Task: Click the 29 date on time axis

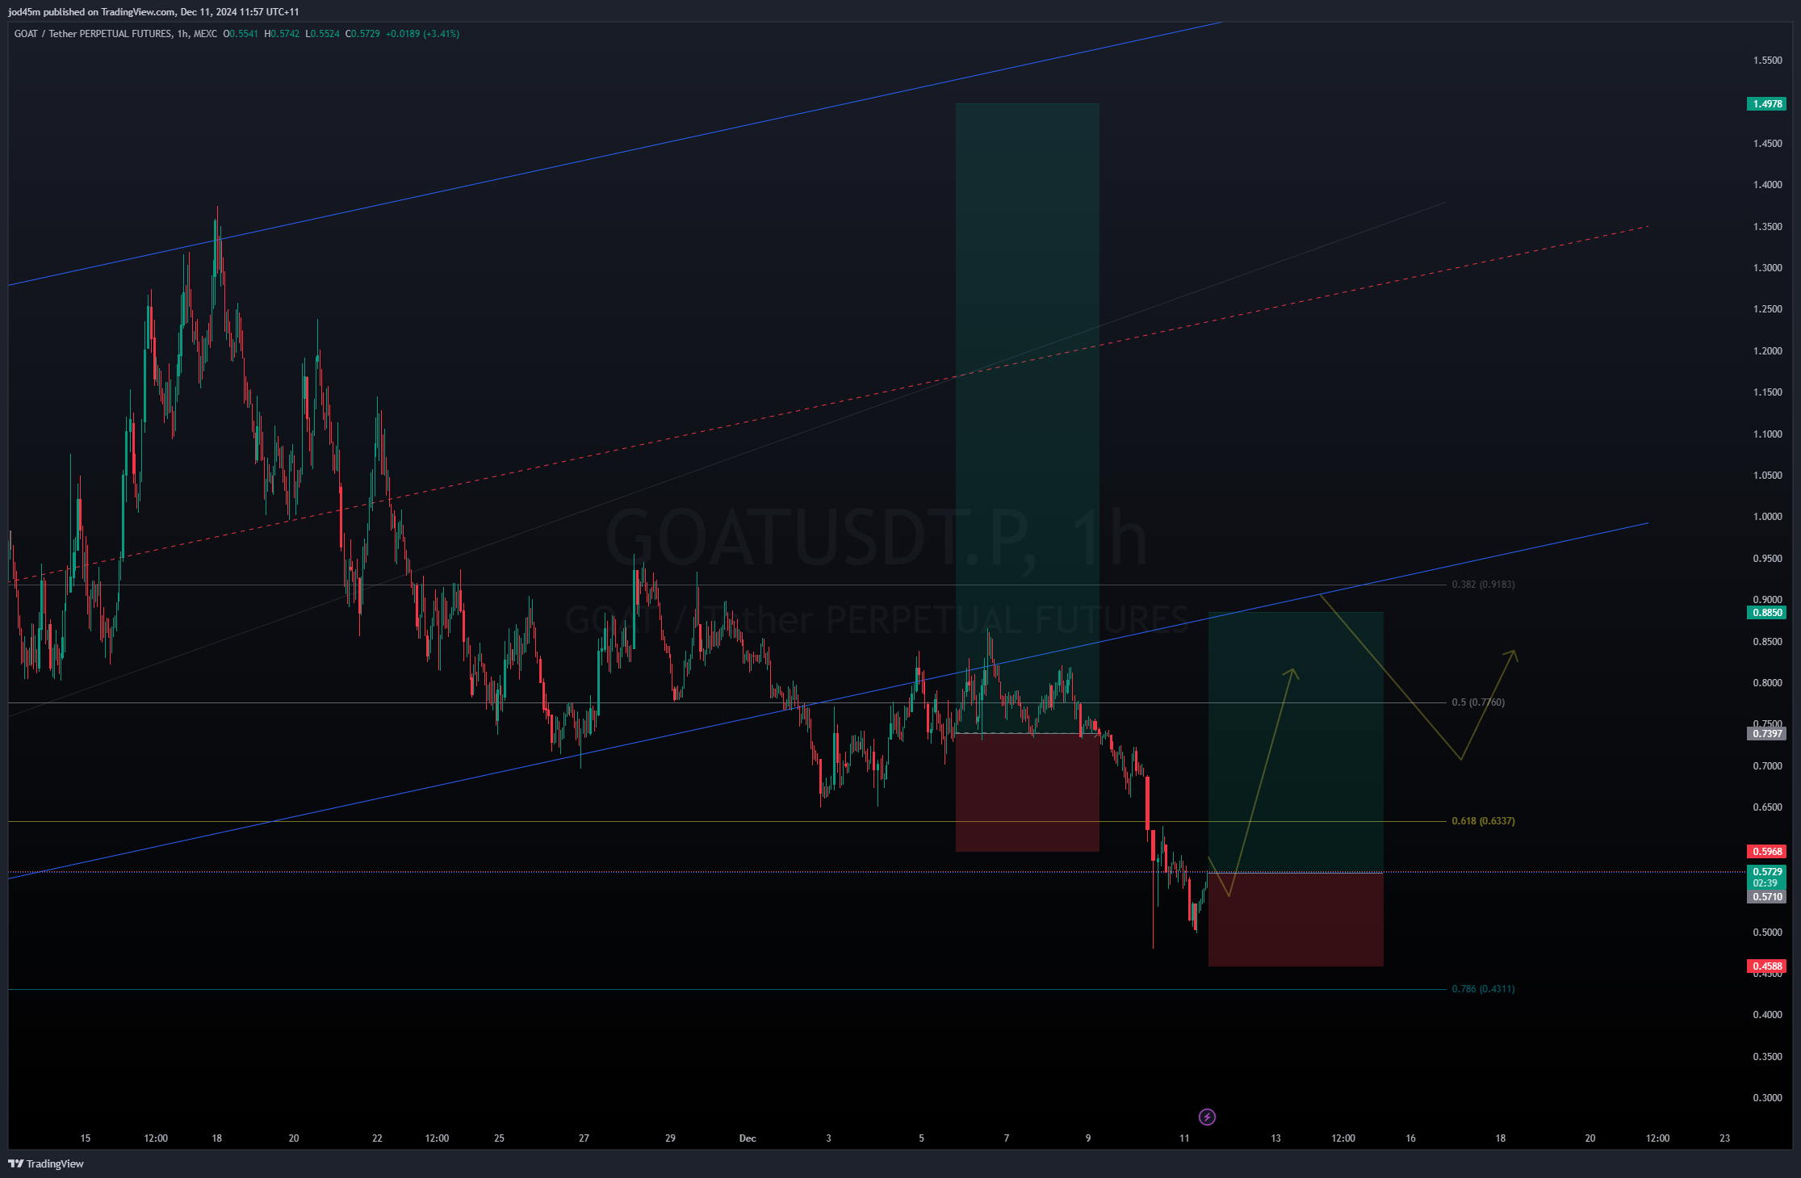Action: 670,1138
